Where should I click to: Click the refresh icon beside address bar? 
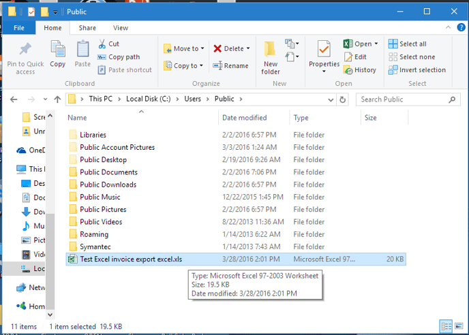tap(343, 99)
